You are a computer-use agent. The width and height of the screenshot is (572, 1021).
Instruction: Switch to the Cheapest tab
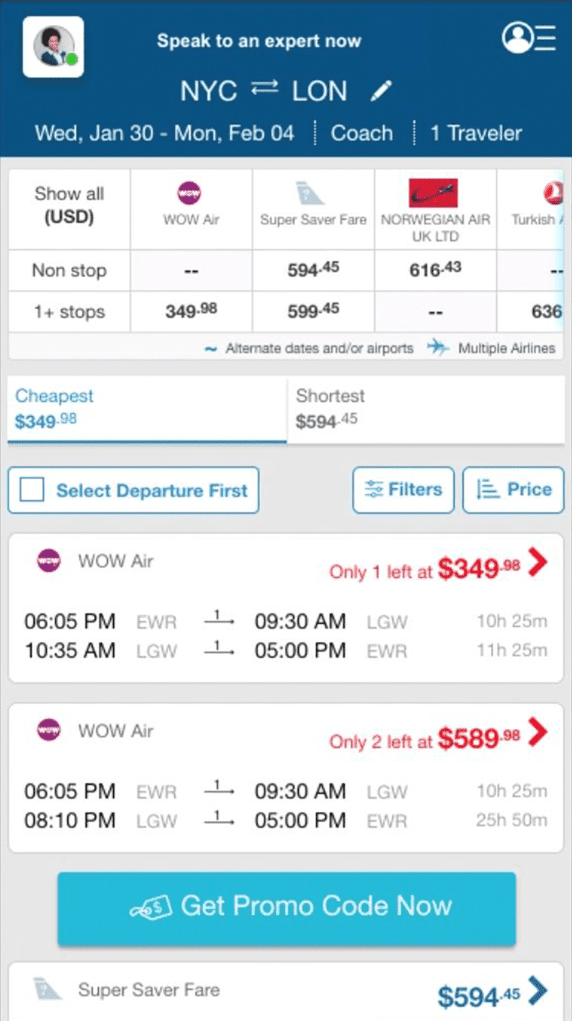tap(146, 409)
